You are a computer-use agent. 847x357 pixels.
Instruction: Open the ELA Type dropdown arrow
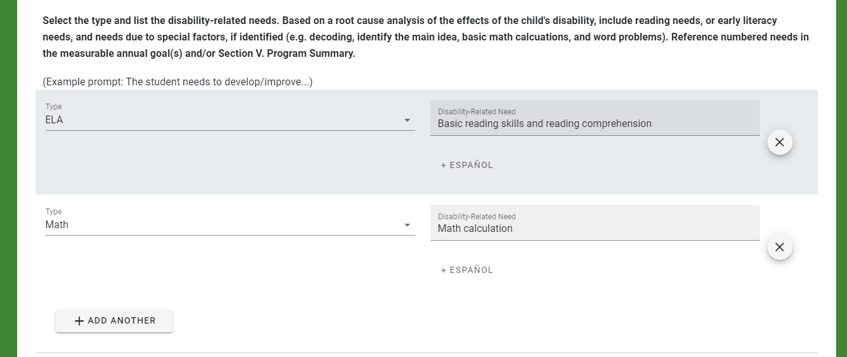coord(407,120)
